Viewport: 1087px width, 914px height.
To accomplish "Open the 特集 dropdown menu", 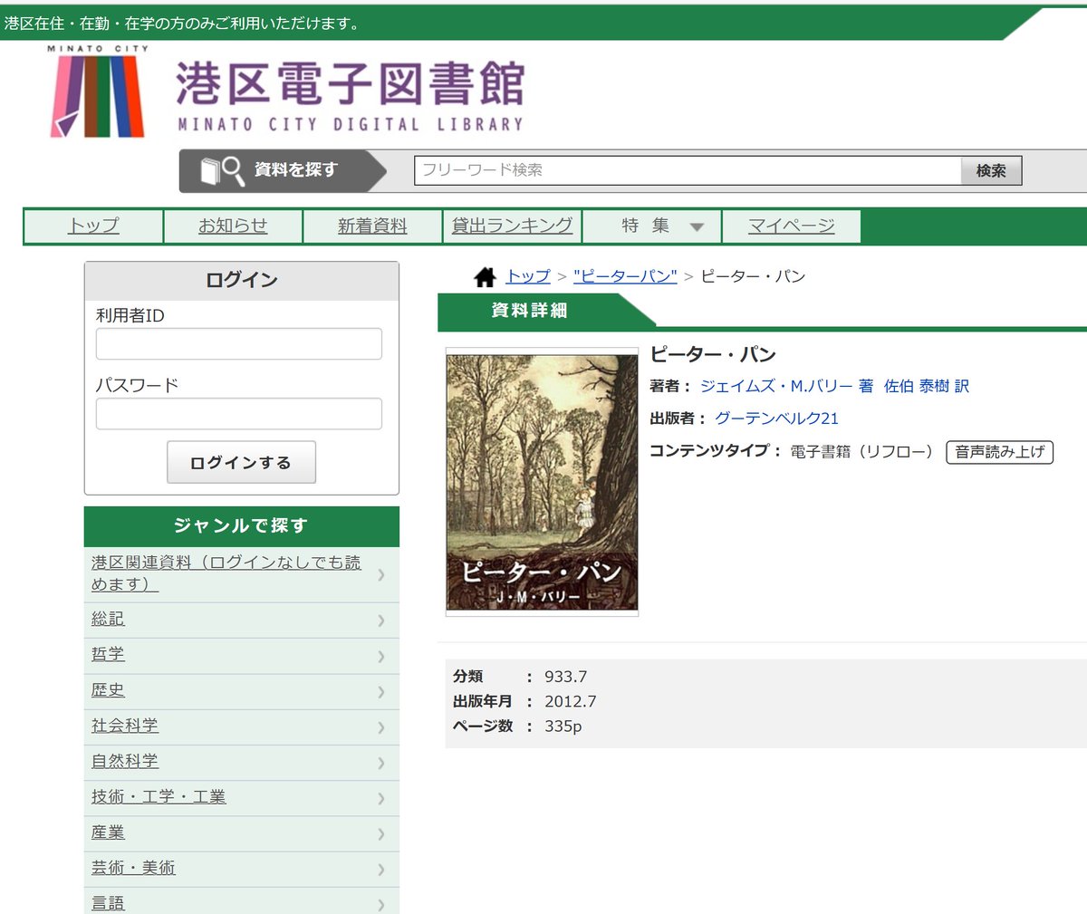I will tap(652, 226).
